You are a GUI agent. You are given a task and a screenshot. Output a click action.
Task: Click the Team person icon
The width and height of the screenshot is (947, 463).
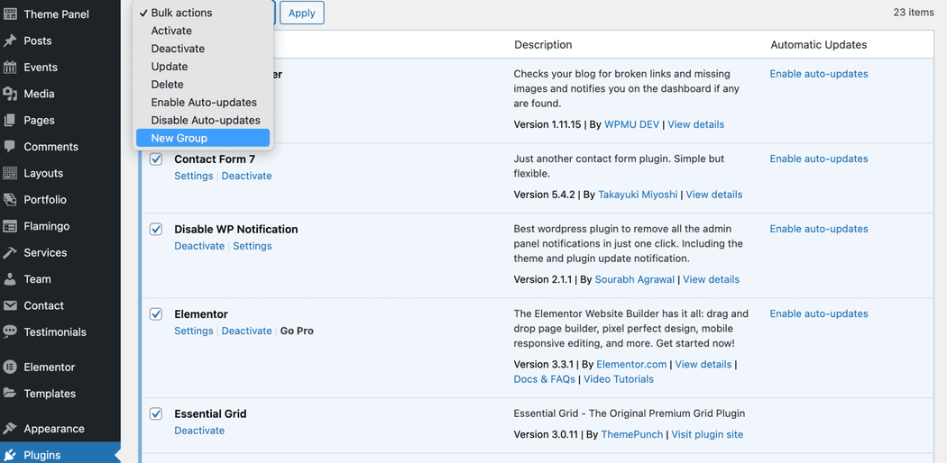tap(10, 279)
